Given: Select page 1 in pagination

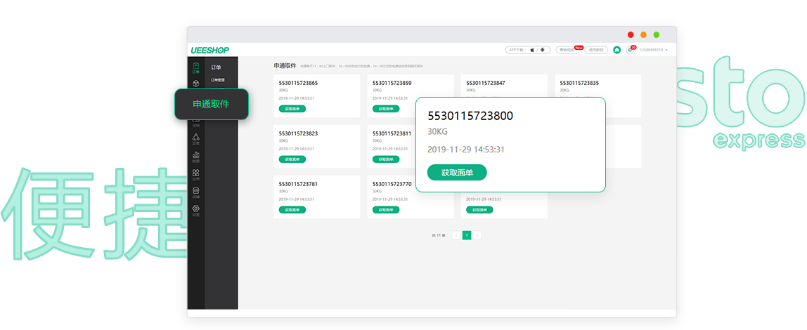Looking at the screenshot, I should coord(467,235).
